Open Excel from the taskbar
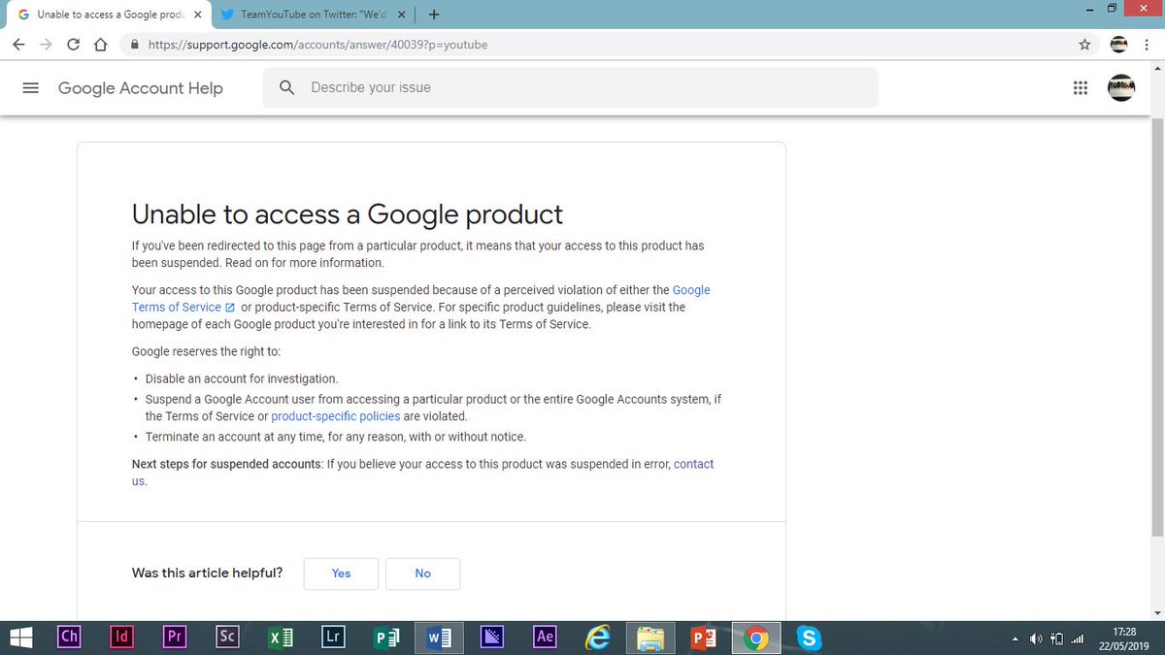1165x655 pixels. coord(281,638)
